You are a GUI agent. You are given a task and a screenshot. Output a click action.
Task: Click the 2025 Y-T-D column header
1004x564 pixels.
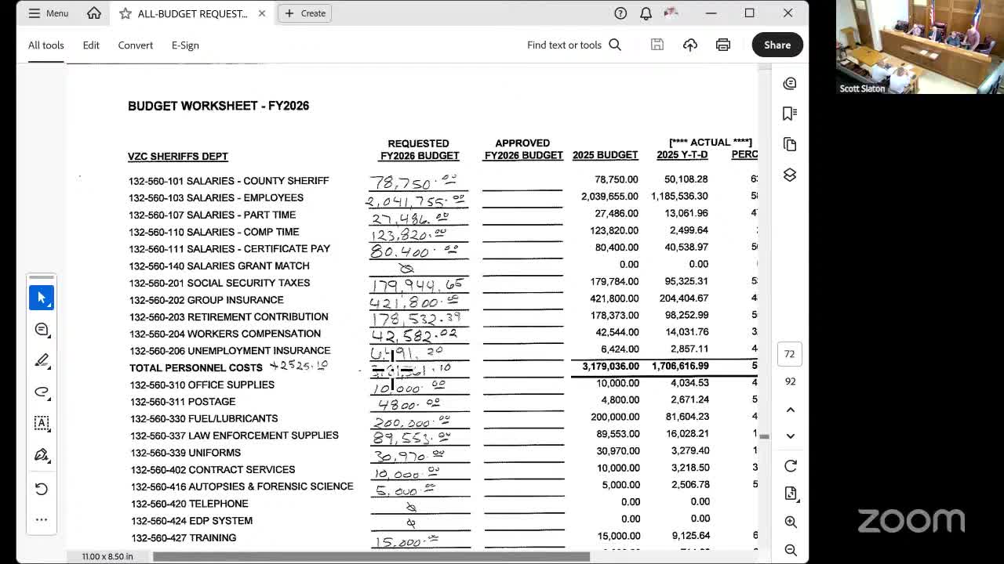682,155
